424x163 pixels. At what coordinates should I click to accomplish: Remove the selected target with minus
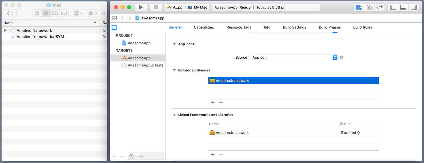click(122, 156)
